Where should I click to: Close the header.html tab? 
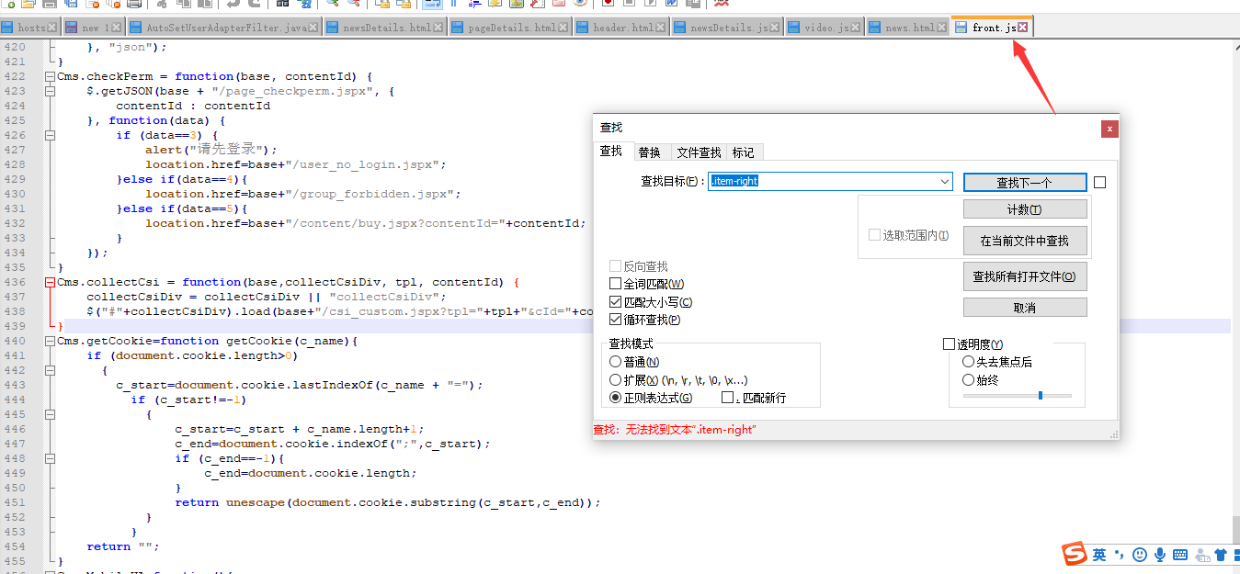(661, 28)
